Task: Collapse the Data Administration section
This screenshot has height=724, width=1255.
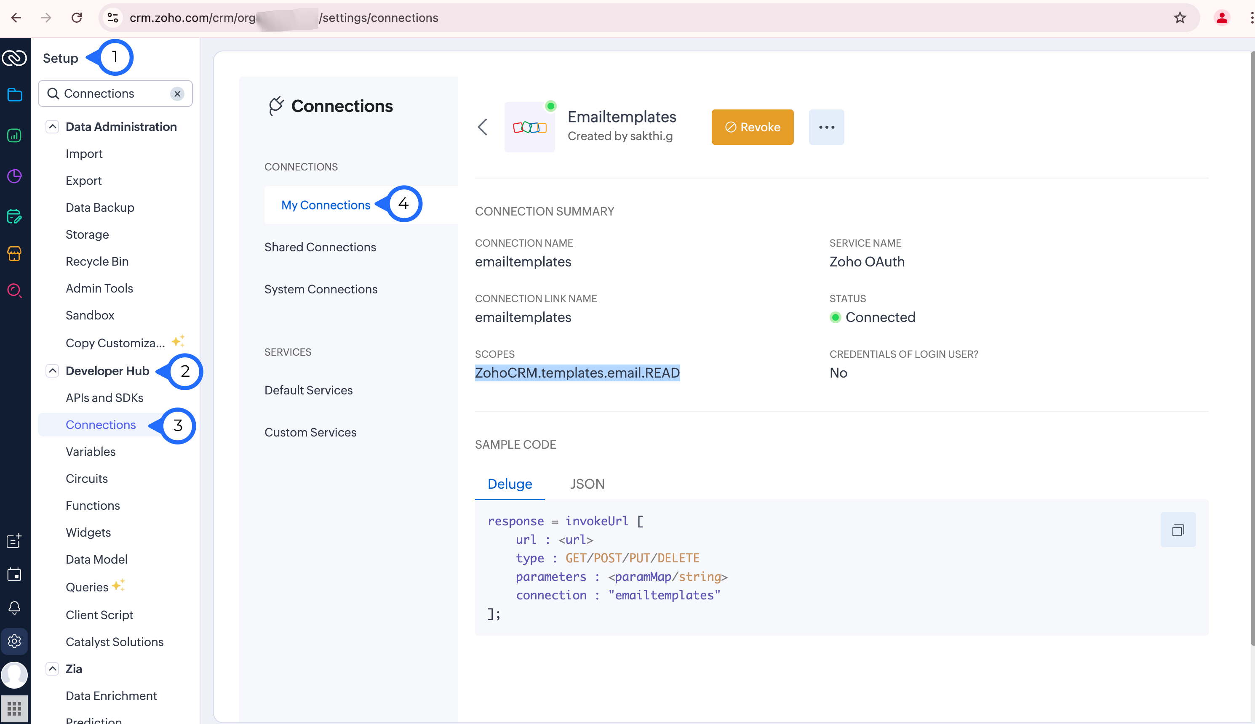Action: 52,126
